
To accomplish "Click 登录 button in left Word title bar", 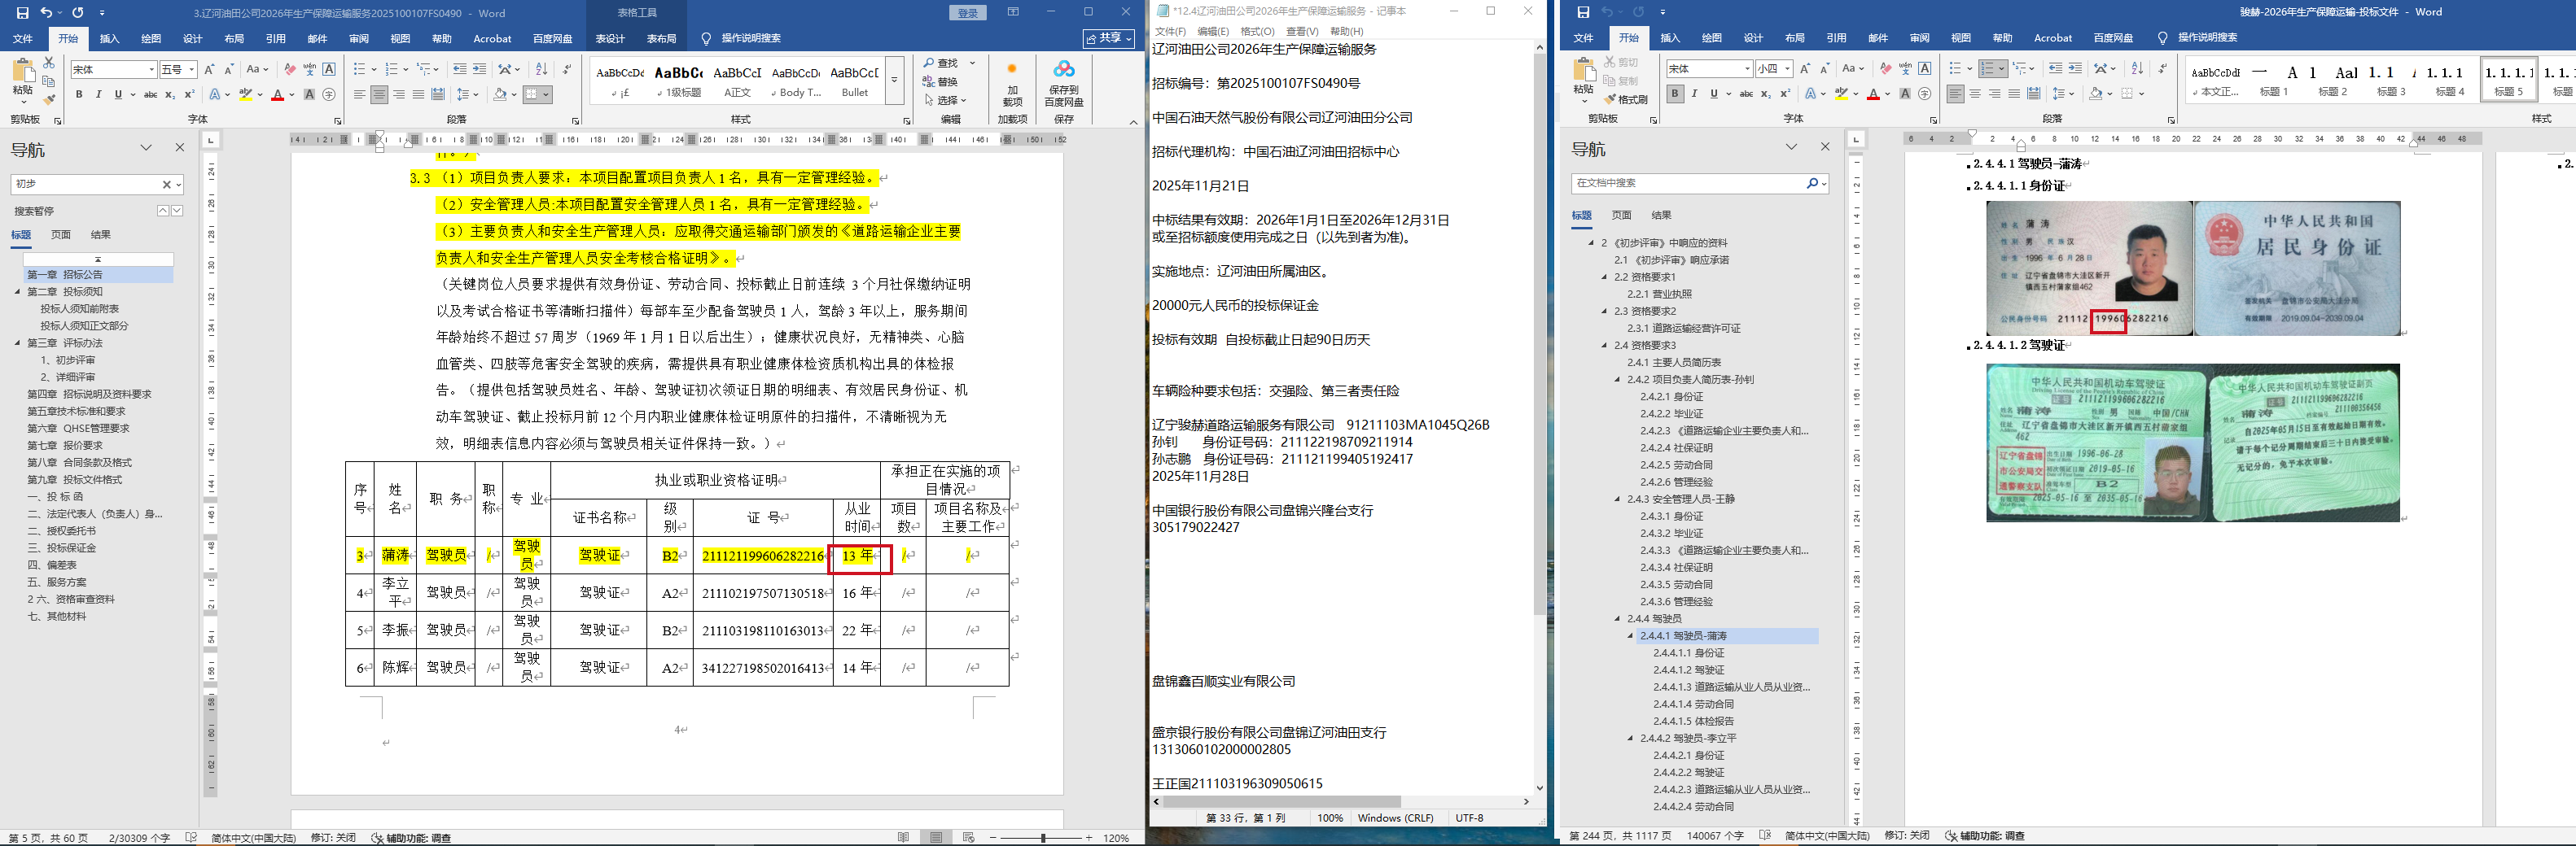I will pos(967,13).
